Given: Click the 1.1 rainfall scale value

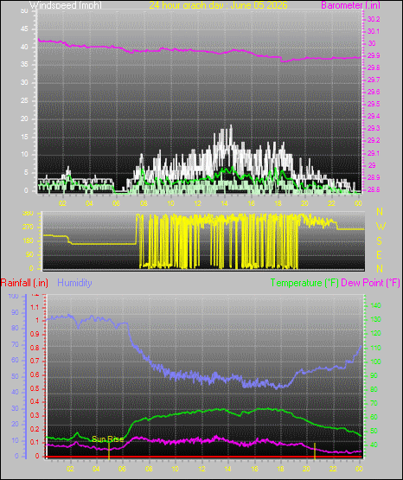Looking at the screenshot, I should pos(35,307).
